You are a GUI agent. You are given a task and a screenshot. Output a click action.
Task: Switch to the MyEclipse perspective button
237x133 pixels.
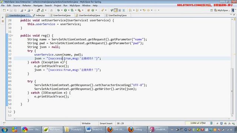pyautogui.click(x=222, y=10)
